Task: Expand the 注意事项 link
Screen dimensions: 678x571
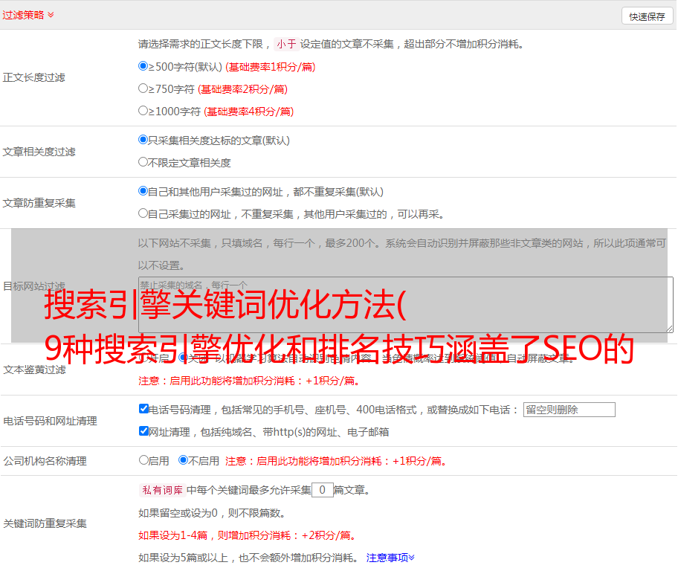Action: click(x=390, y=558)
